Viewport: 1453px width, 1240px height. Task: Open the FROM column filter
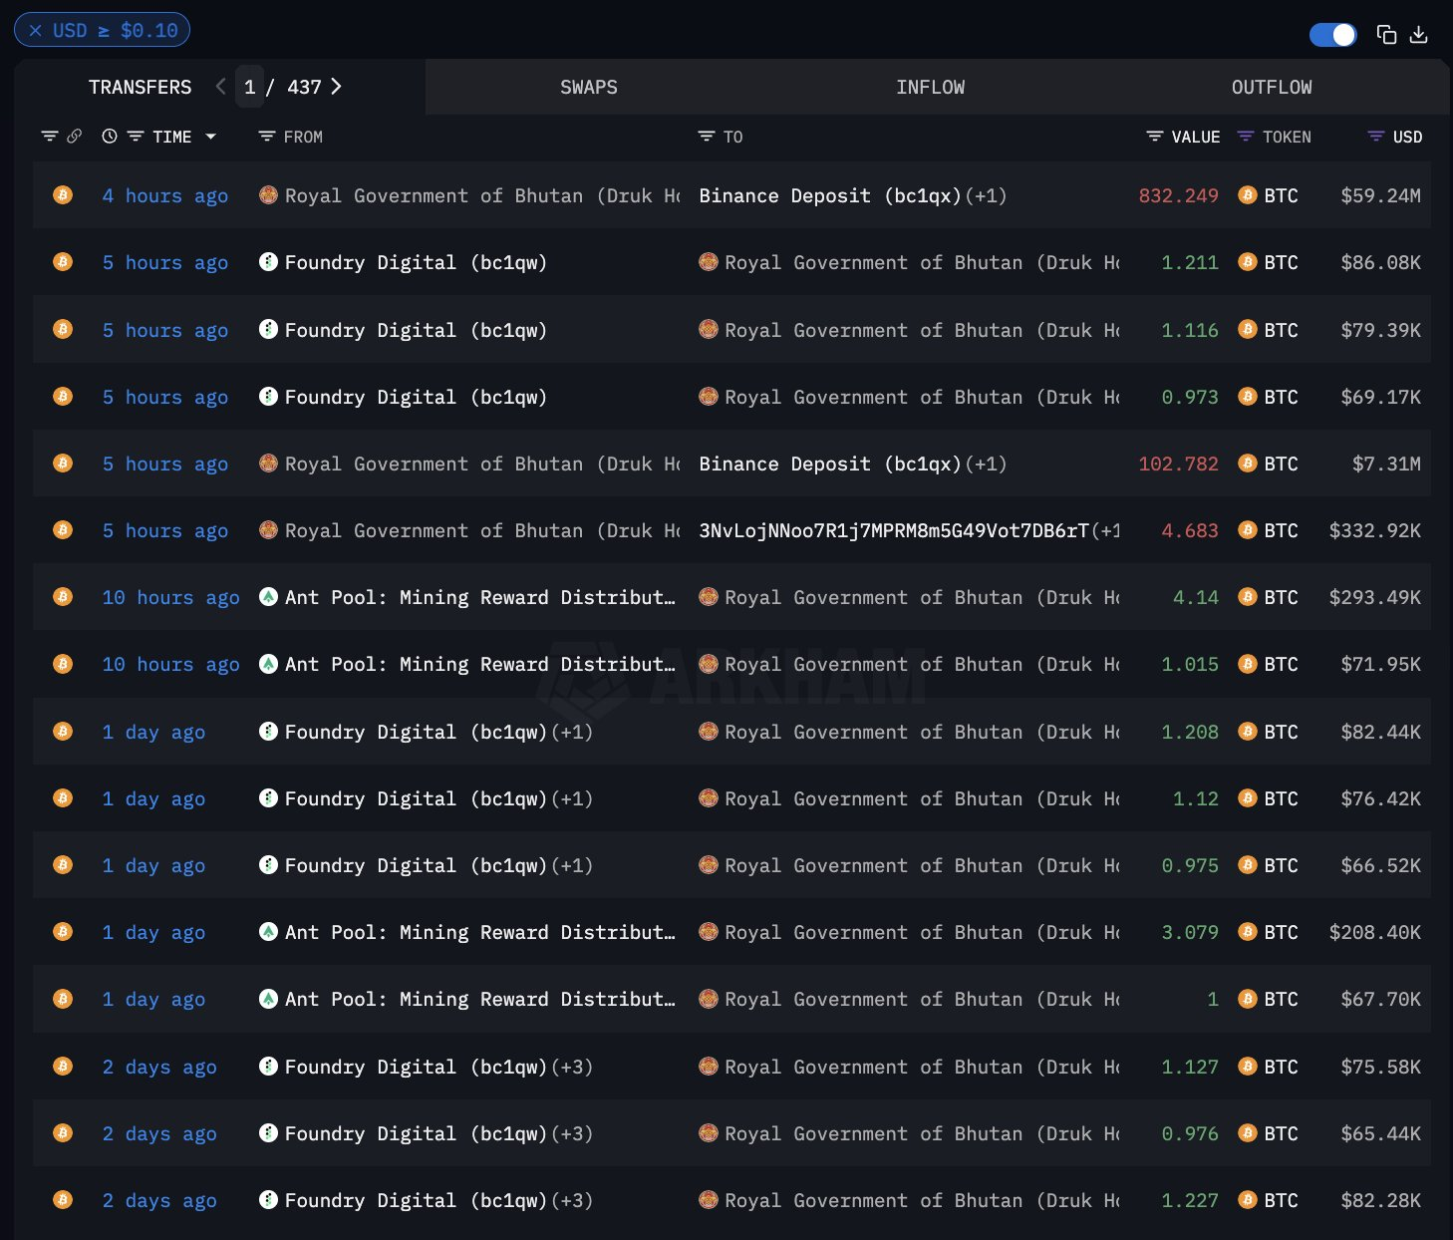(267, 137)
